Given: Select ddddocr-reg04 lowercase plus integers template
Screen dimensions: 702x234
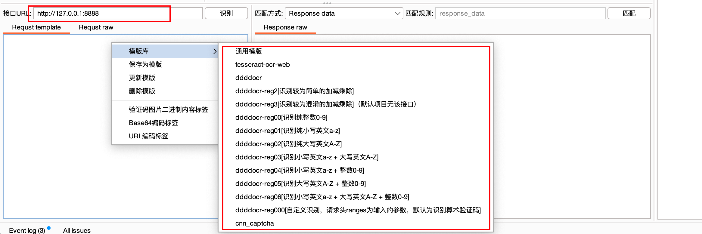Looking at the screenshot, I should point(356,170).
